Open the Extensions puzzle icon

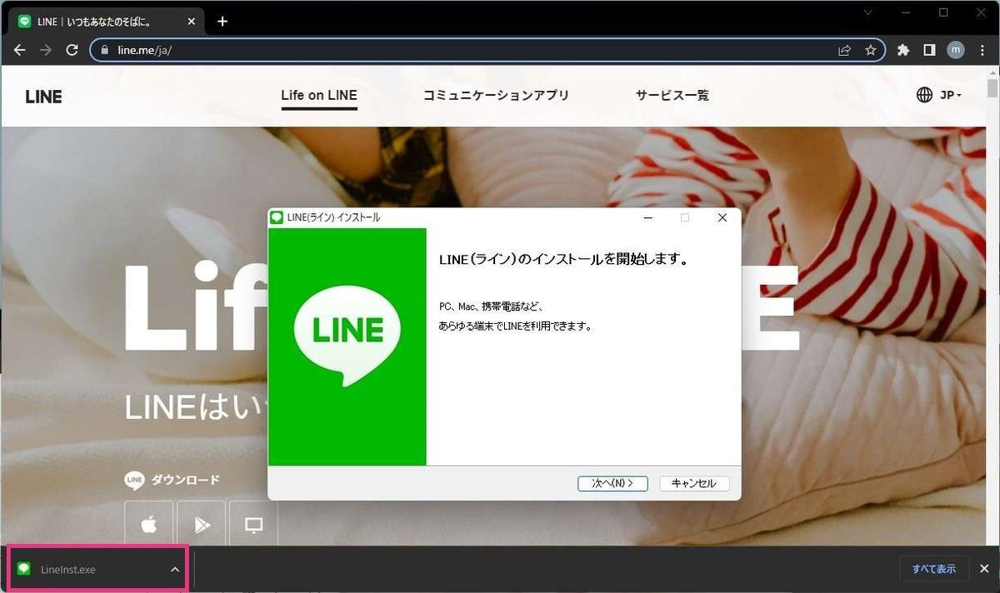click(903, 50)
